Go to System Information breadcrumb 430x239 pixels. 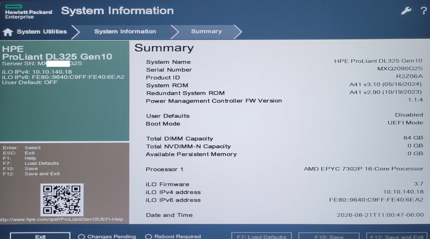click(125, 31)
